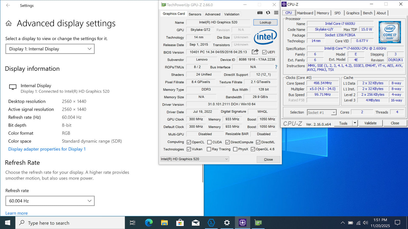Click the BIOS export share icon

pos(255,52)
